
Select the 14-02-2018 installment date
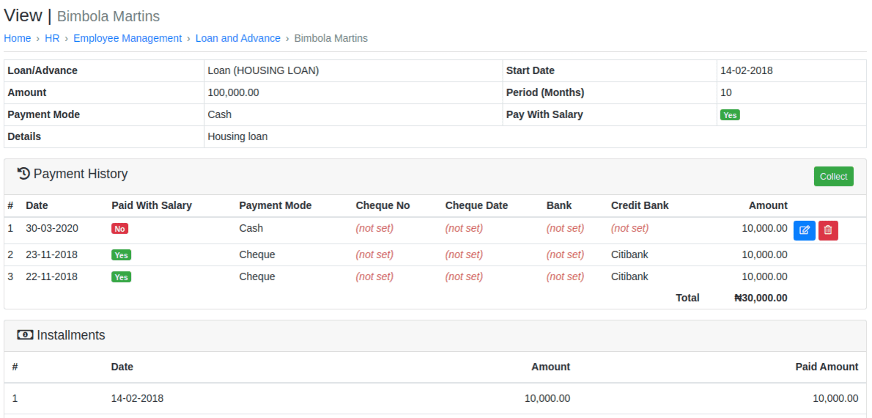(137, 398)
